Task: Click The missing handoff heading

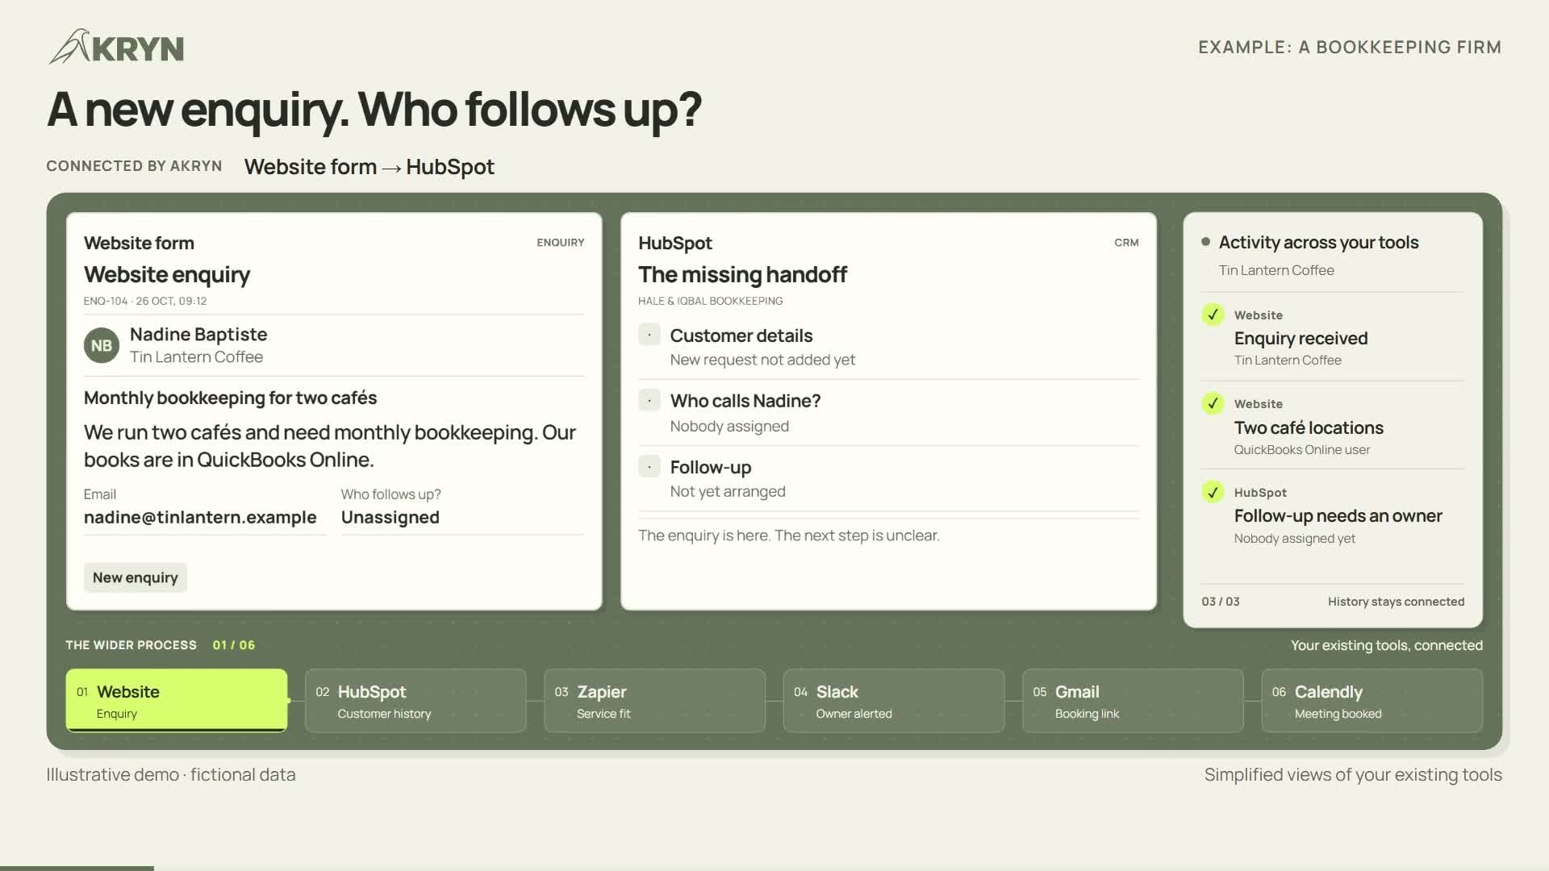Action: (742, 275)
